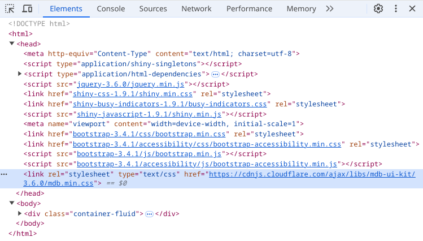Switch to the Network tab
This screenshot has height=241, width=423.
click(196, 8)
